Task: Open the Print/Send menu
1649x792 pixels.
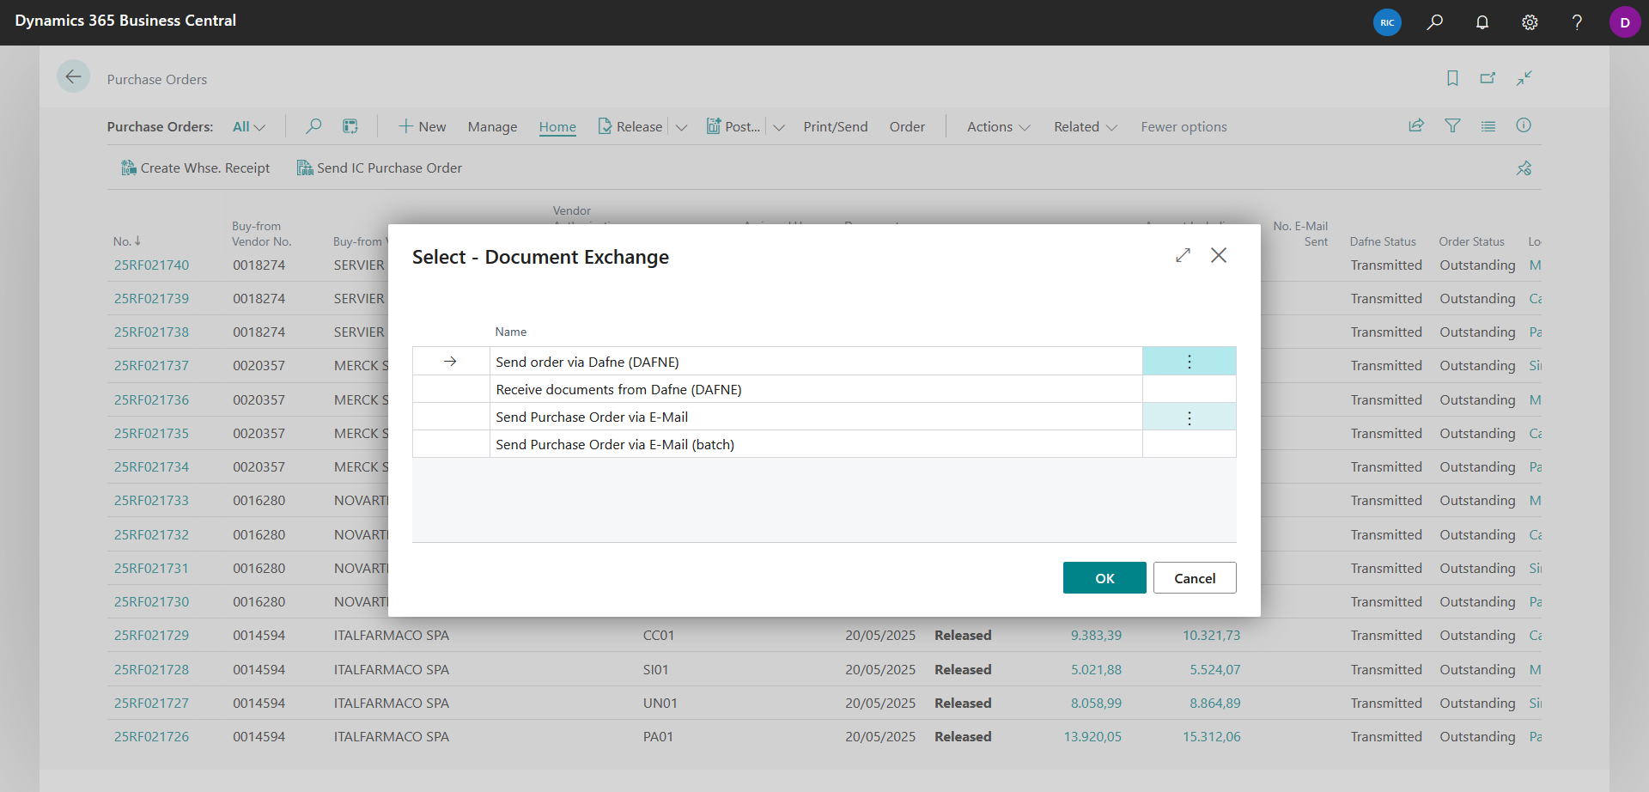Action: (x=836, y=126)
